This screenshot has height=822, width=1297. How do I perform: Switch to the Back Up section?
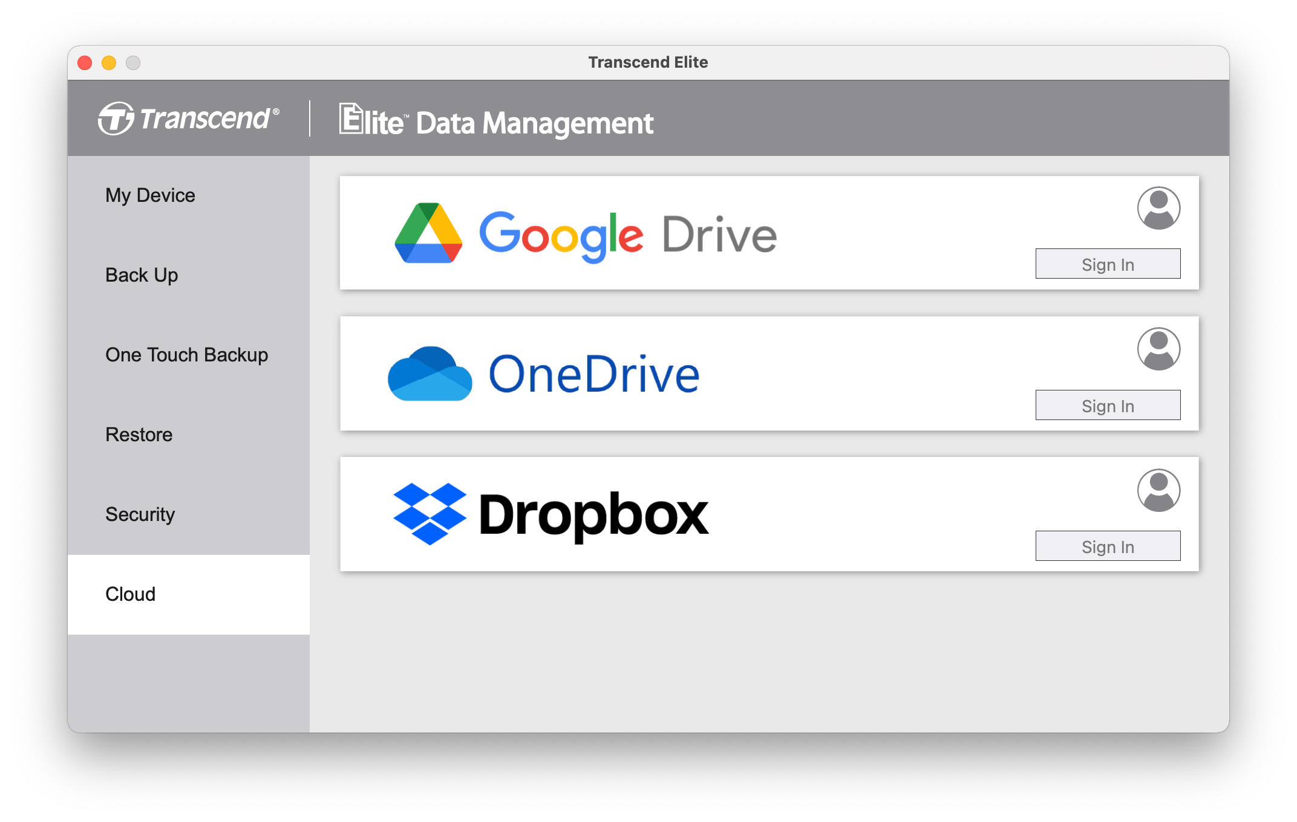point(189,275)
